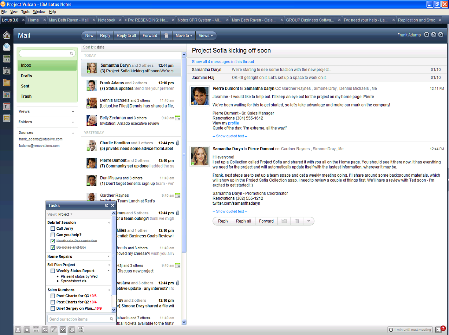Check the Weekly Status Report task
This screenshot has width=449, height=335.
pos(53,271)
